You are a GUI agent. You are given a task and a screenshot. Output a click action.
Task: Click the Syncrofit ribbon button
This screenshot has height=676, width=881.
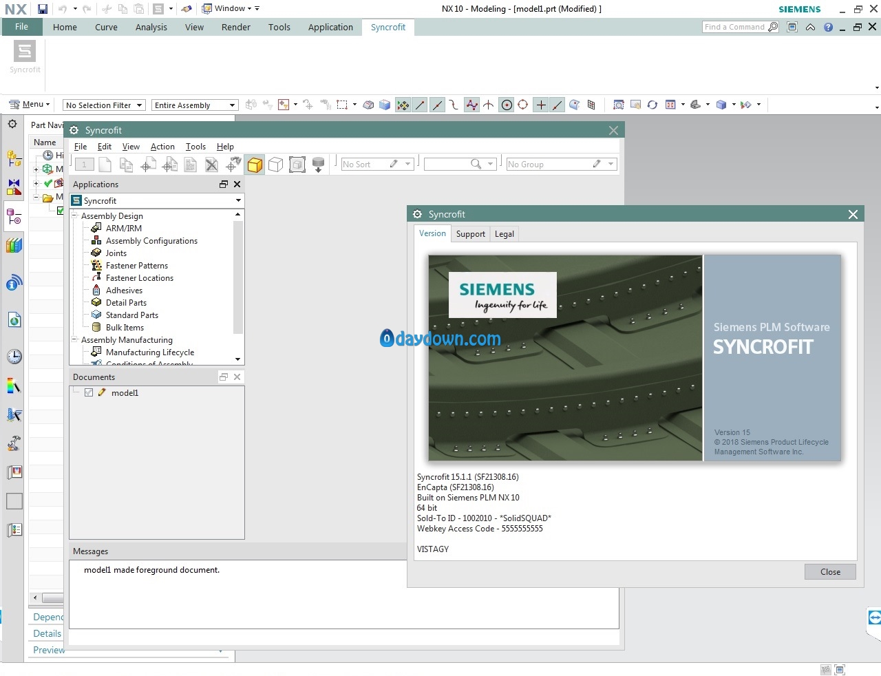25,57
